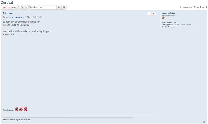
Task: Click third heart-eyes smiley
Action: point(26,109)
